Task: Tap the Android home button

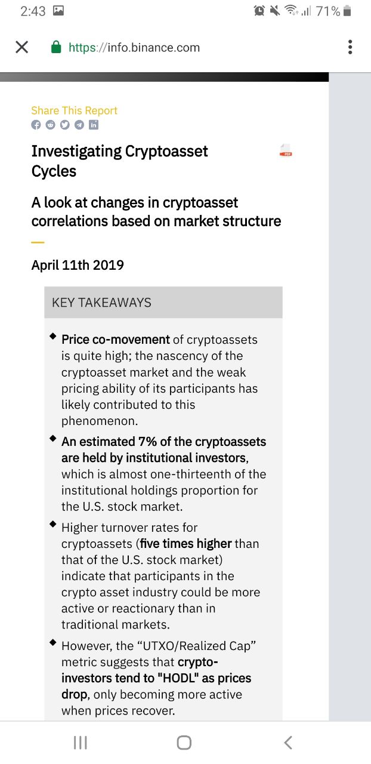Action: coord(184,742)
